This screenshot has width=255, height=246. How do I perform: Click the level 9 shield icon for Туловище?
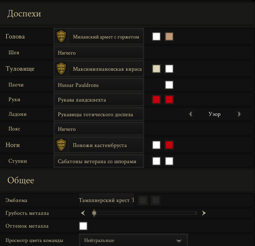pos(61,69)
